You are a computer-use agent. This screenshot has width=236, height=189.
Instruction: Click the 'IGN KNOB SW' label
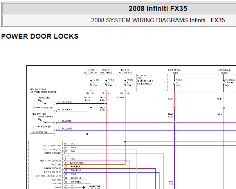40,132
